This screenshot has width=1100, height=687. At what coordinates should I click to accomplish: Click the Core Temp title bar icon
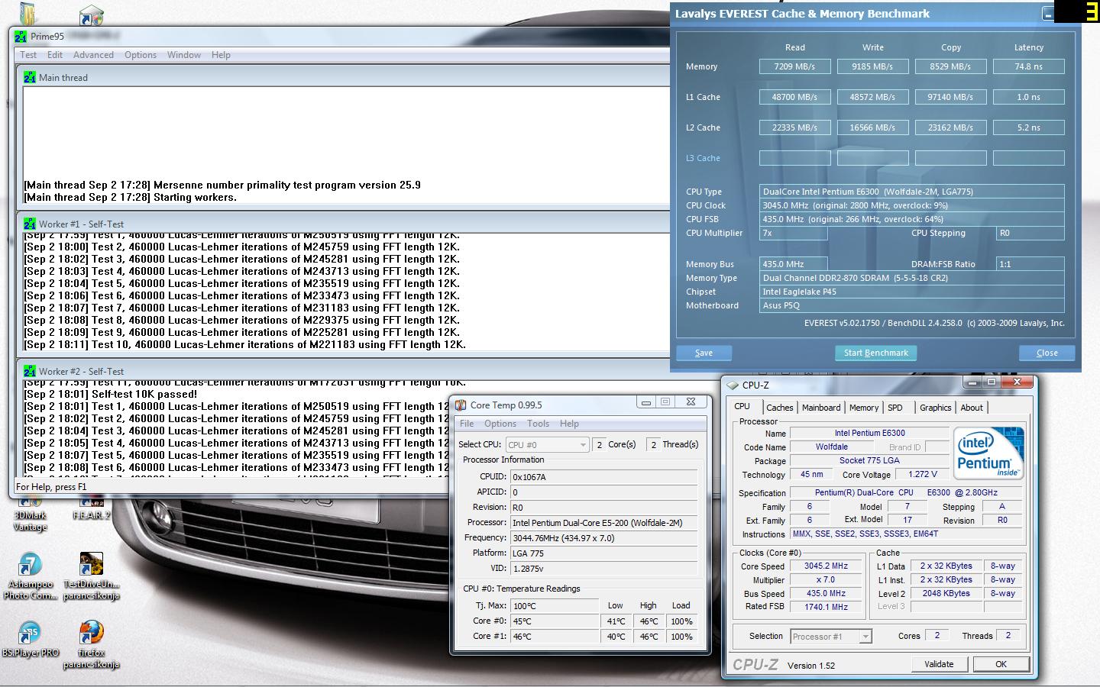click(461, 405)
